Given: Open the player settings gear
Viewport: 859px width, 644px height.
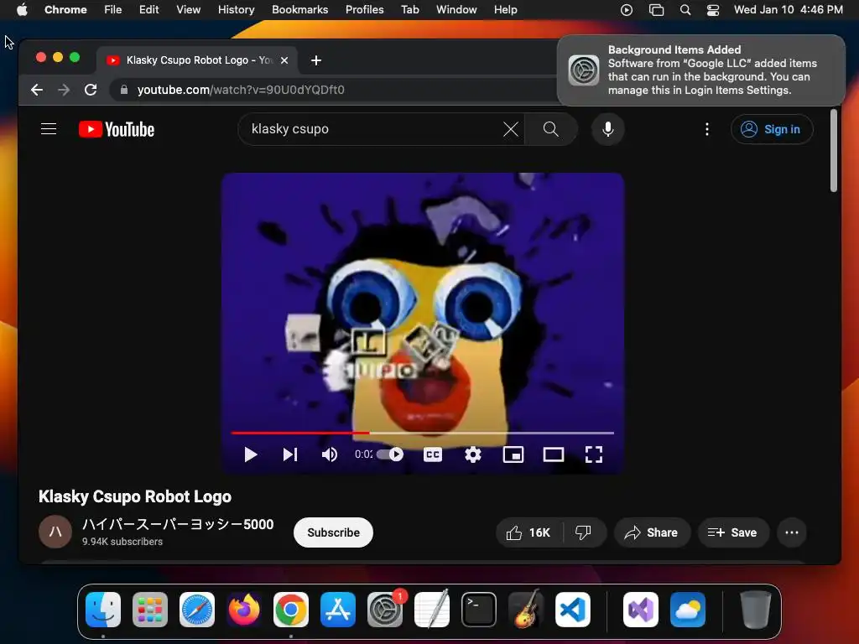Looking at the screenshot, I should coord(473,454).
